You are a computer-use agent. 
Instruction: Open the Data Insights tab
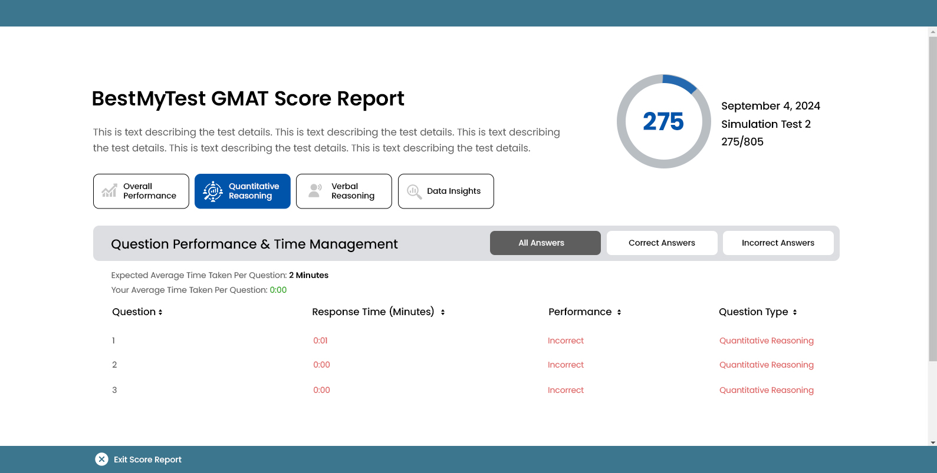pyautogui.click(x=446, y=191)
